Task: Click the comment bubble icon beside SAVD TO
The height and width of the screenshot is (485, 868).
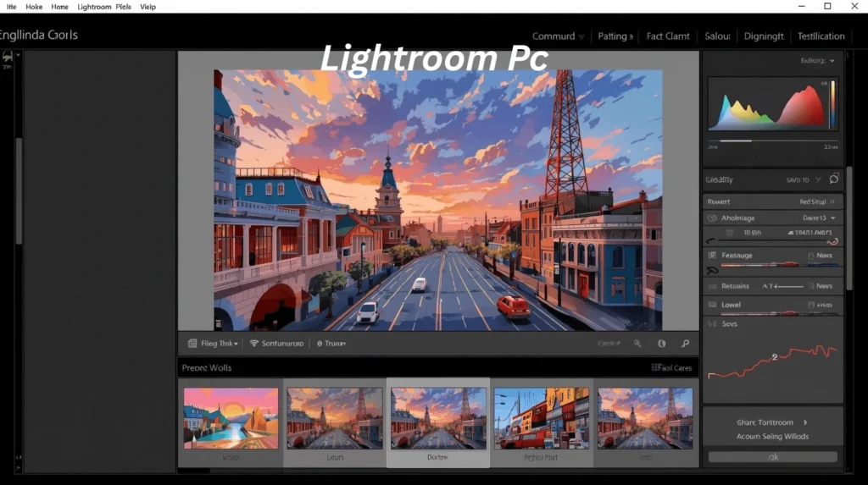Action: 834,179
